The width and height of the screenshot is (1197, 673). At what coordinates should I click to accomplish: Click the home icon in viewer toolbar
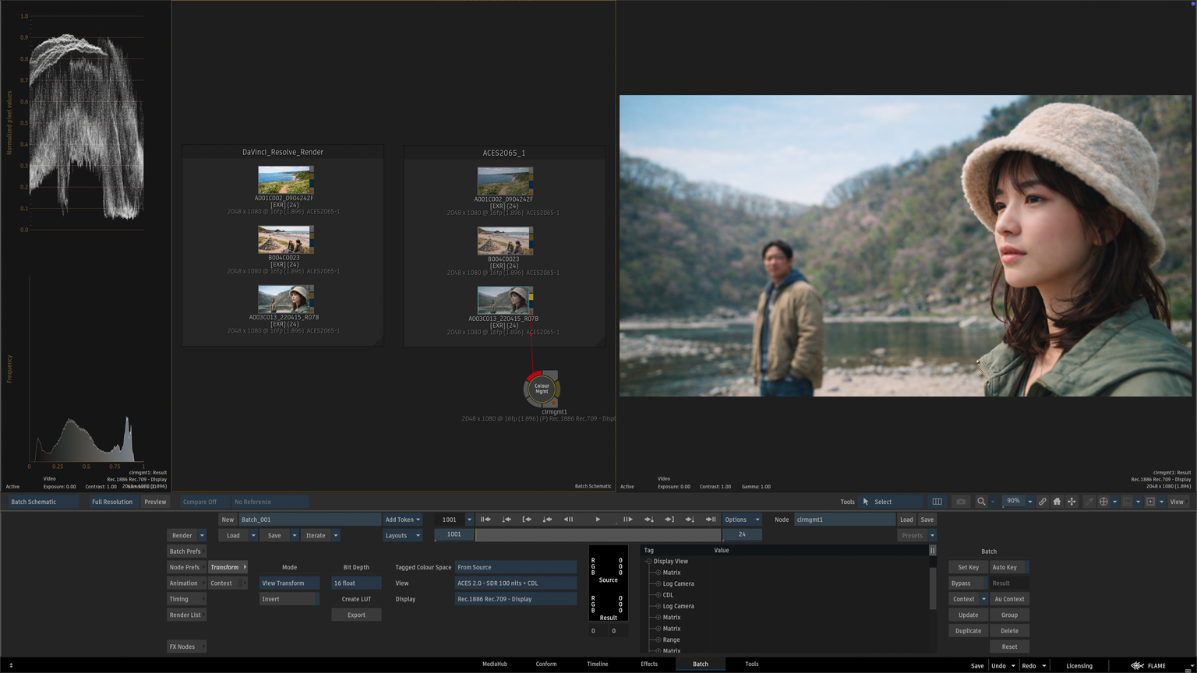(x=1057, y=502)
